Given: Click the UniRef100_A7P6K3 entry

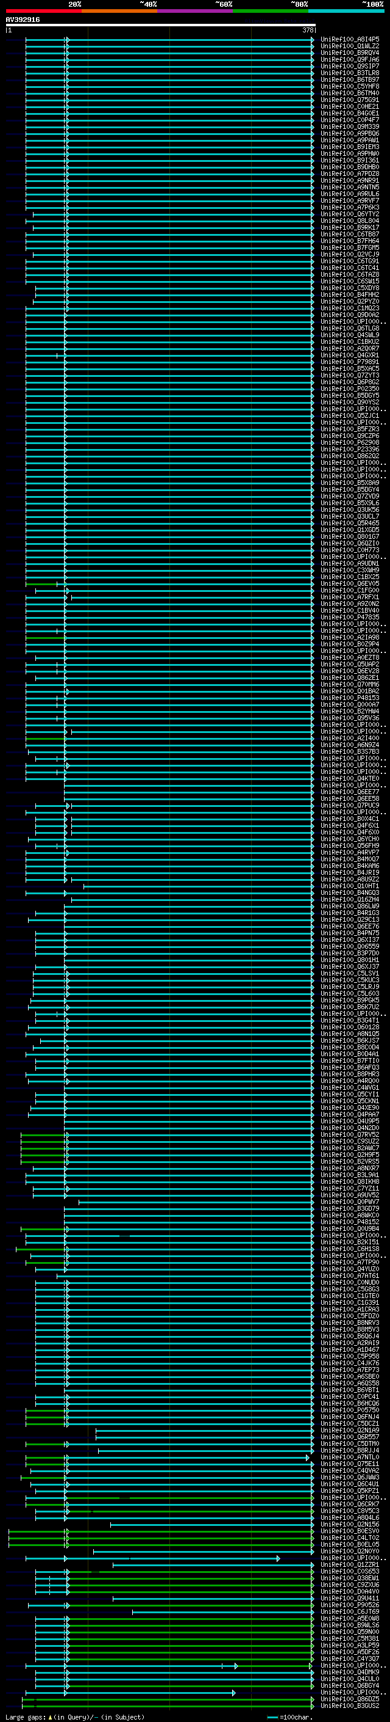Looking at the screenshot, I should [350, 207].
